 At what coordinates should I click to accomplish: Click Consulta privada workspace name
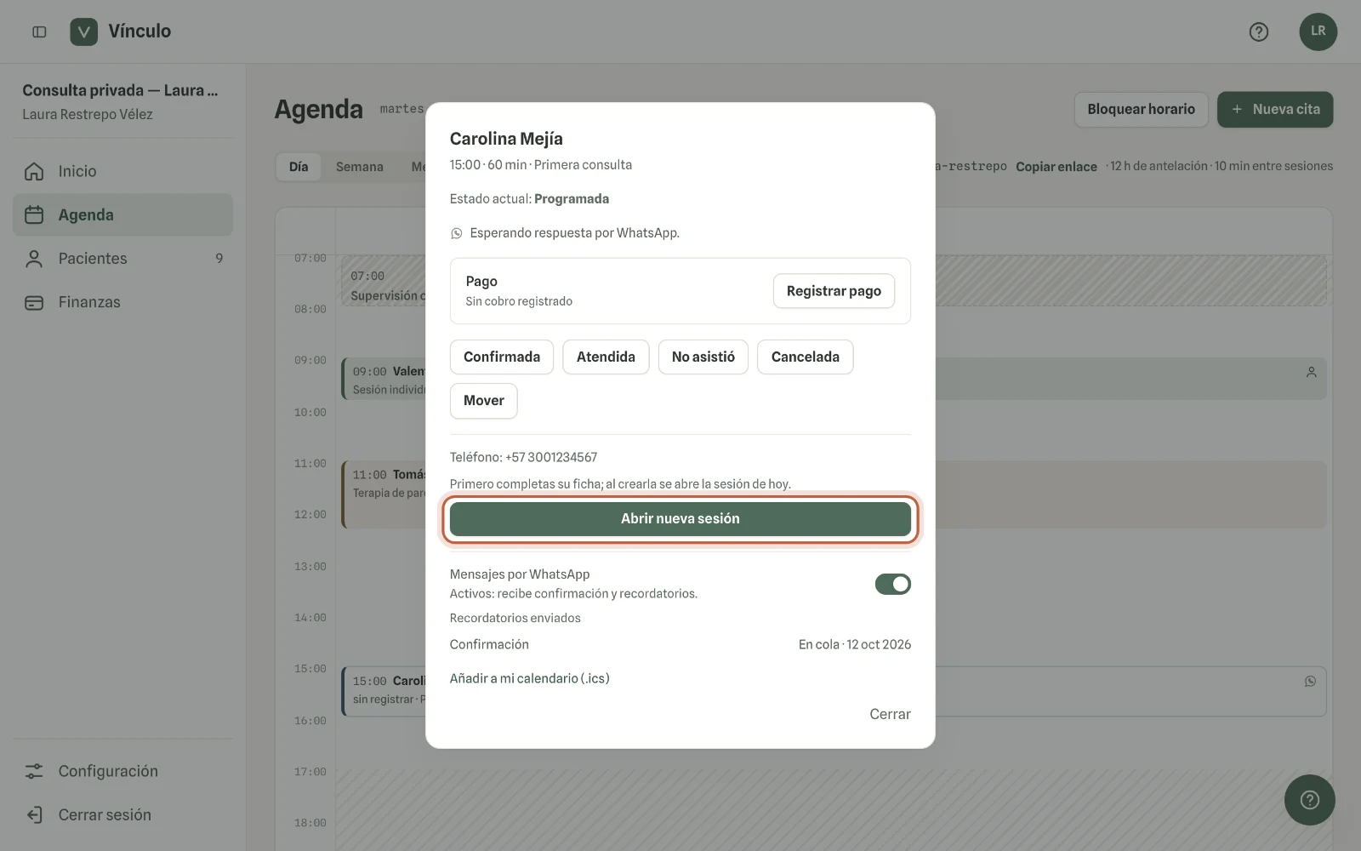[x=120, y=90]
